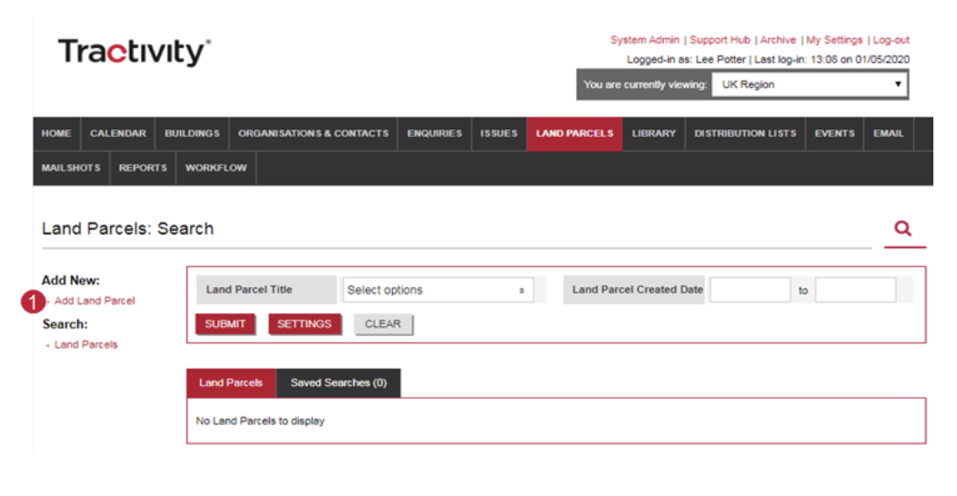This screenshot has width=957, height=496.
Task: Click the Log-out link
Action: pyautogui.click(x=892, y=40)
